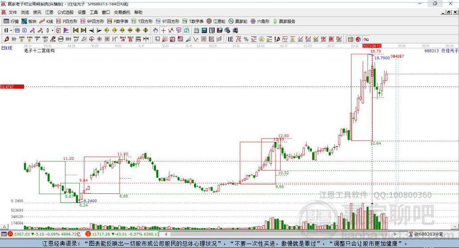Open the 板块 sectors view
Viewport: 459px width, 248px height.
(x=29, y=21)
